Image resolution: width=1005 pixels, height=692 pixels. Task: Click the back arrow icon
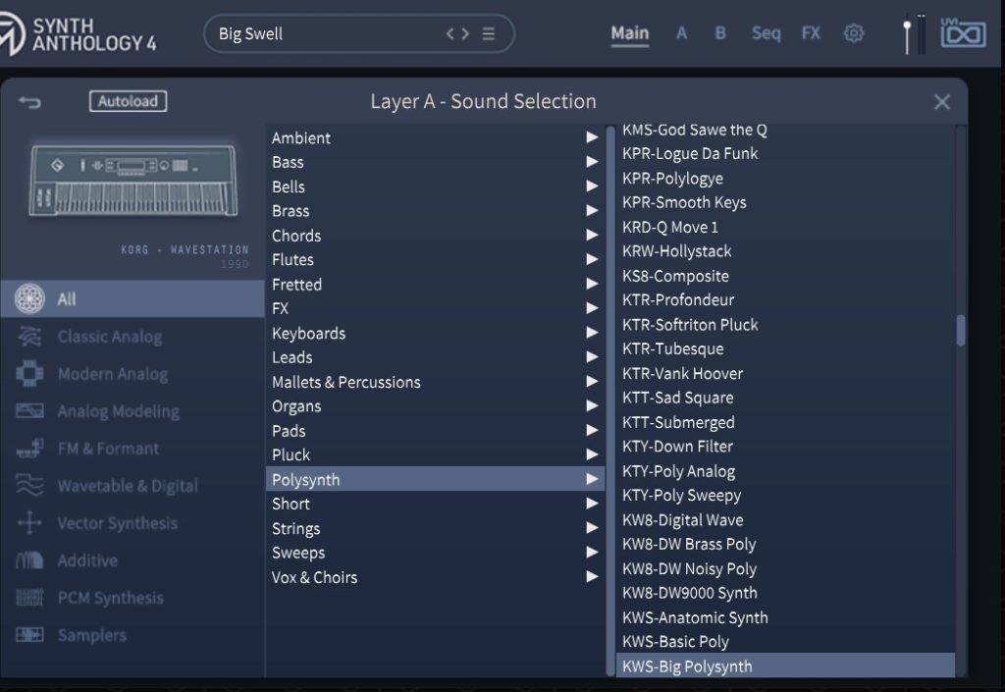click(x=29, y=102)
